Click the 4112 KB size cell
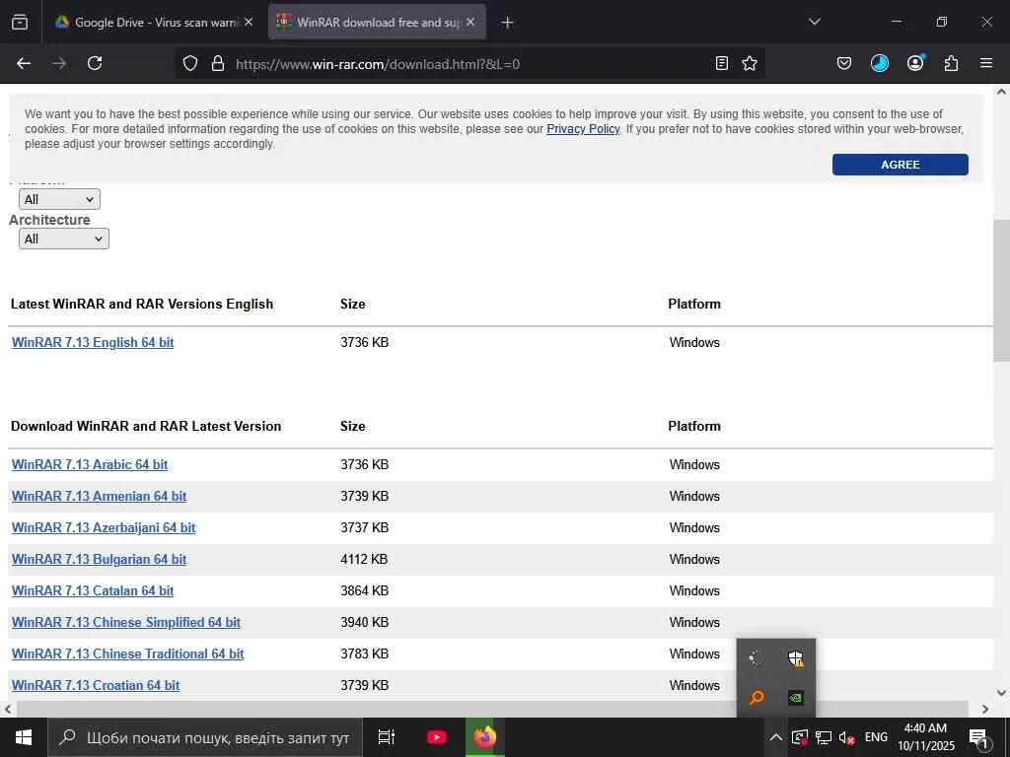The width and height of the screenshot is (1010, 757). click(x=364, y=560)
